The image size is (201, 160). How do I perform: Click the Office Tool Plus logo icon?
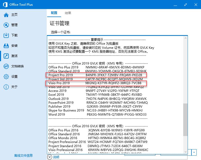point(5,5)
